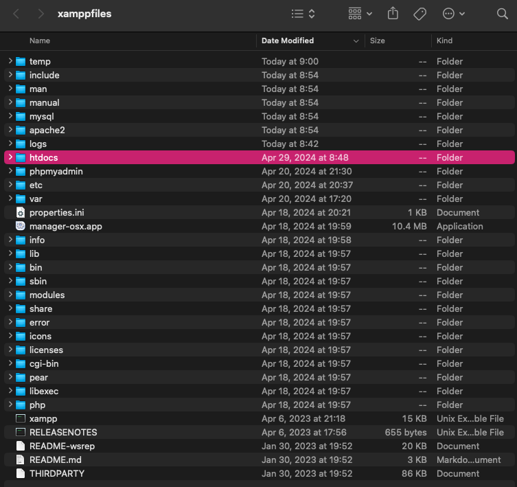Viewport: 517px width, 487px height.
Task: Click the 'properties.ini' file name
Action: tap(57, 212)
